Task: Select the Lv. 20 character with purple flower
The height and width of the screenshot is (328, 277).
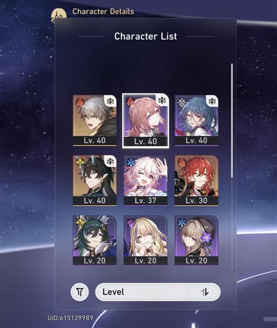Action: click(196, 241)
